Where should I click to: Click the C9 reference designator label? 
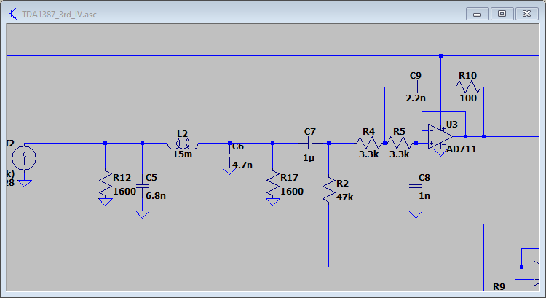pyautogui.click(x=416, y=76)
